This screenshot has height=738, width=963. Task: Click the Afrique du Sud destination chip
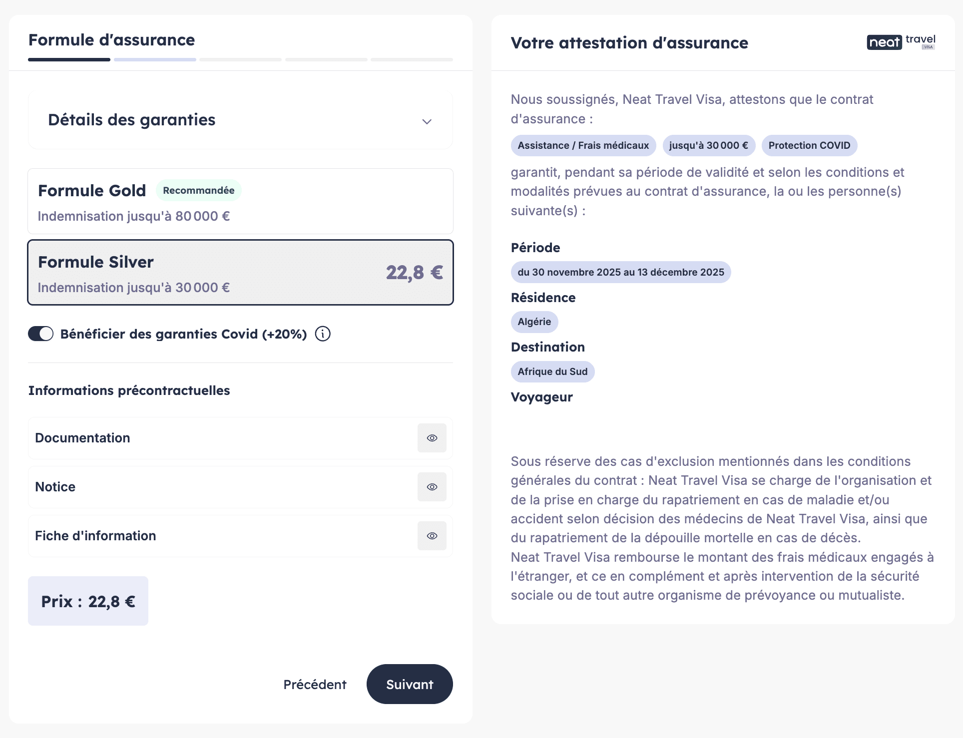coord(552,371)
